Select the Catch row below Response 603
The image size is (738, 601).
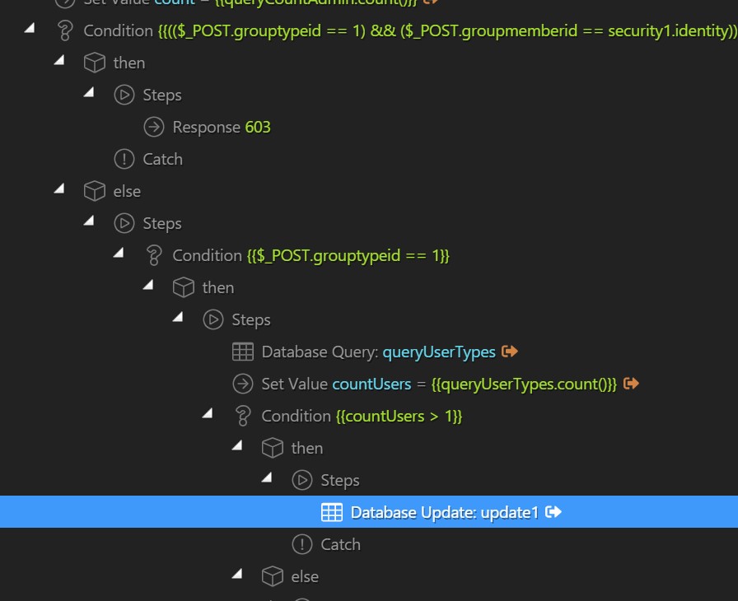(x=162, y=159)
